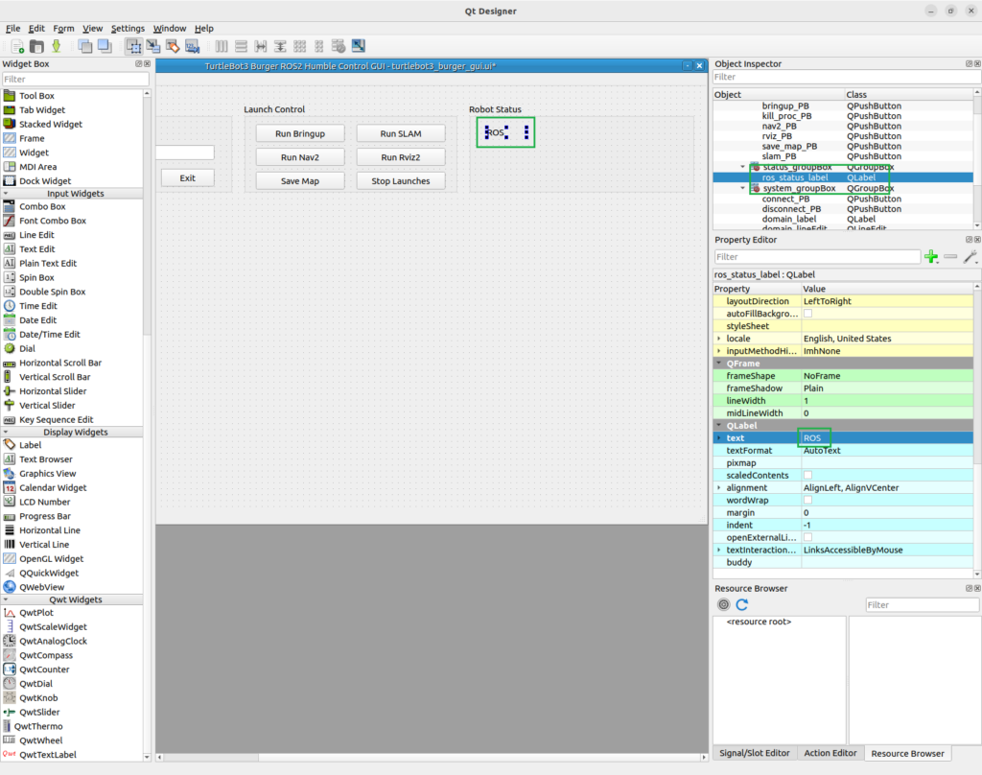Click Lay Out Vertically in Splitter icon
Viewport: 982px width, 775px height.
[280, 46]
